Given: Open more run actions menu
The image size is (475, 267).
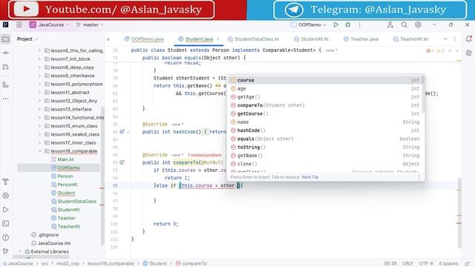Looking at the screenshot, I should (x=359, y=24).
